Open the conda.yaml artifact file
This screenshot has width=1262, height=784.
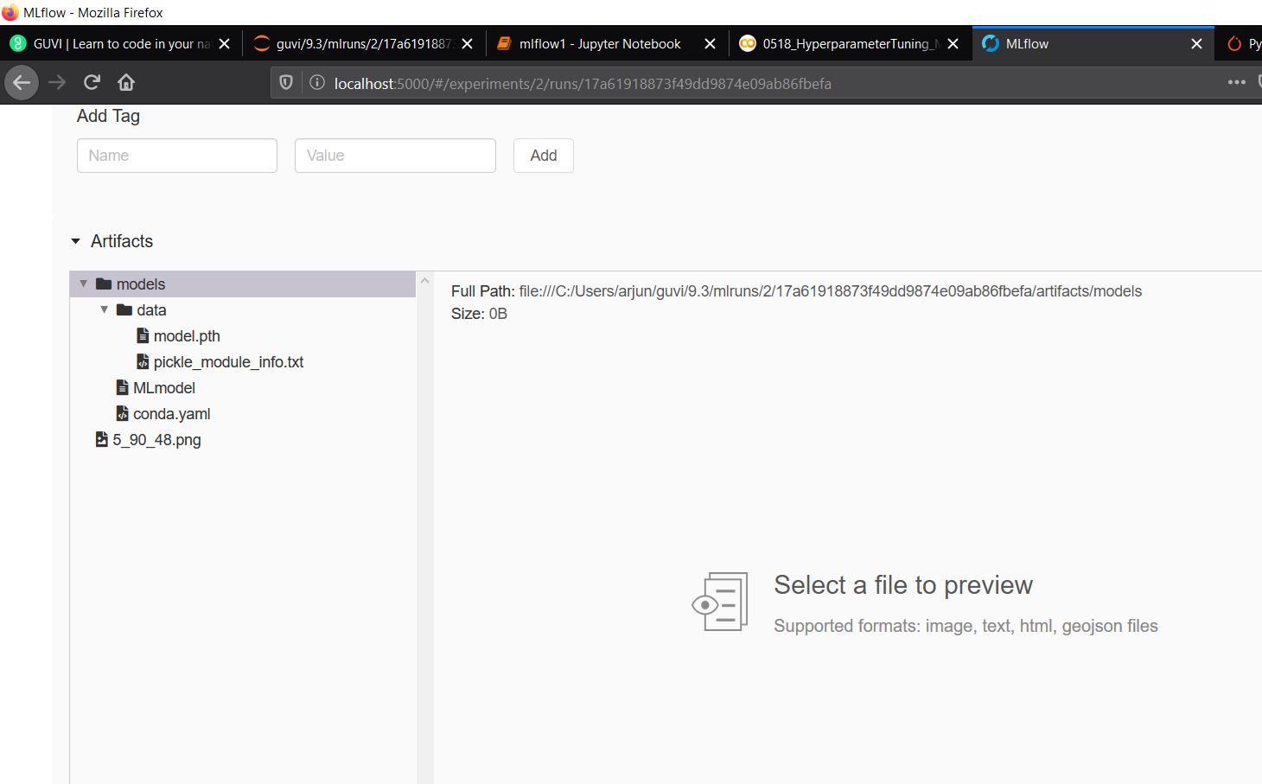[171, 414]
